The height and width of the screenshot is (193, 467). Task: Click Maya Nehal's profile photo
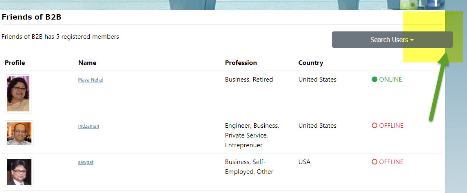18,94
